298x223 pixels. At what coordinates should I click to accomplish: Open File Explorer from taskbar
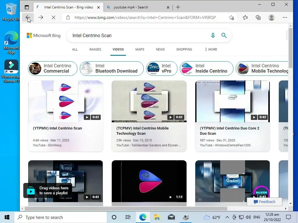coord(157,217)
